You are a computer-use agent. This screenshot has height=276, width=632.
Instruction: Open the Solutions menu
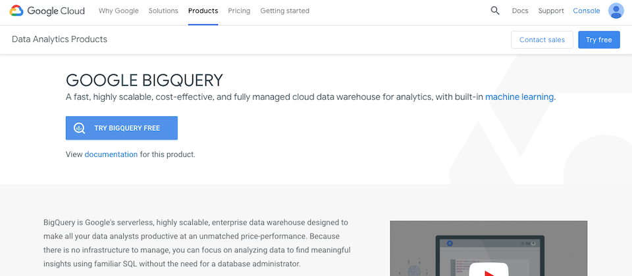tap(163, 11)
